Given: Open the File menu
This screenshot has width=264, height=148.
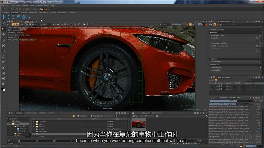Looking at the screenshot, I should 3,5.
